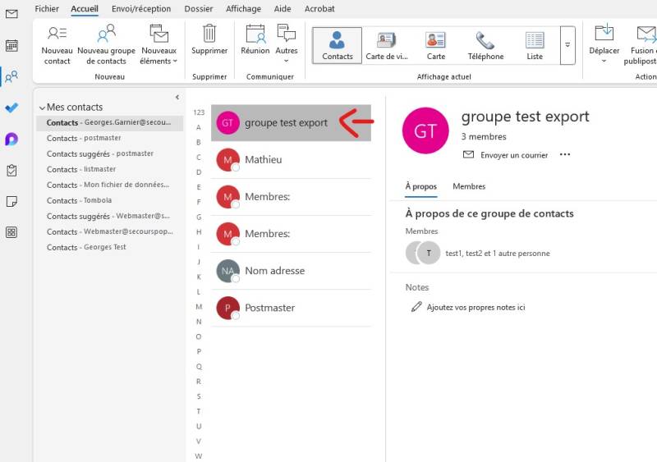Jump to letter A in index
Screen dimensions: 657x462
(x=199, y=127)
